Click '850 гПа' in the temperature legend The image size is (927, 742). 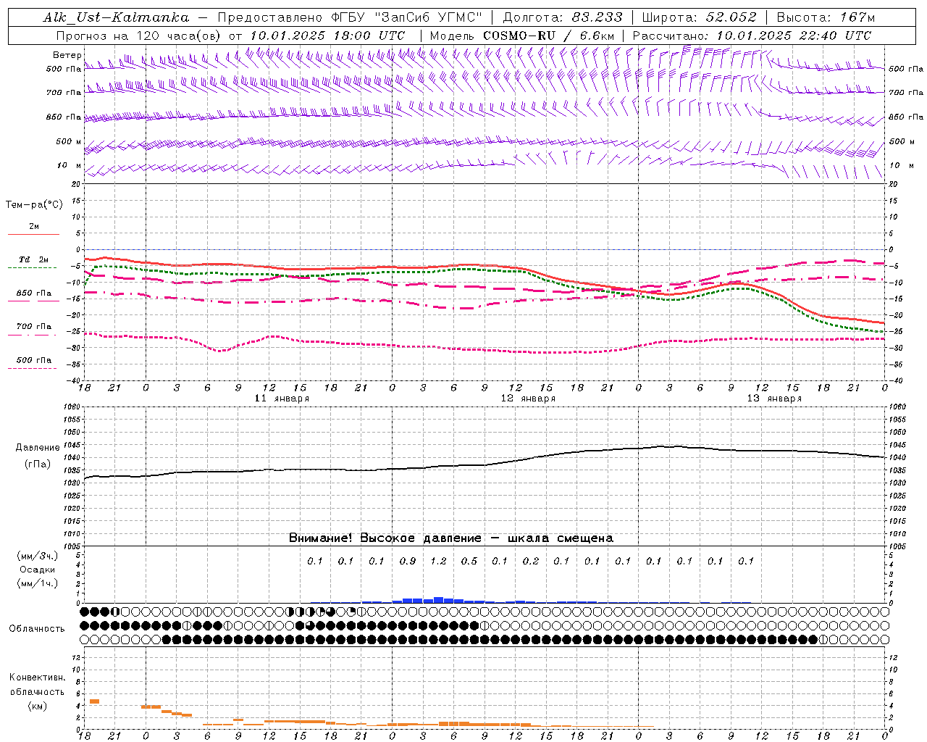(34, 293)
